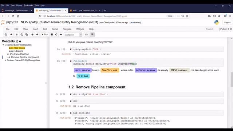
Task: Collapse the Named Entity Recognition tree section
Action: pos(3,45)
